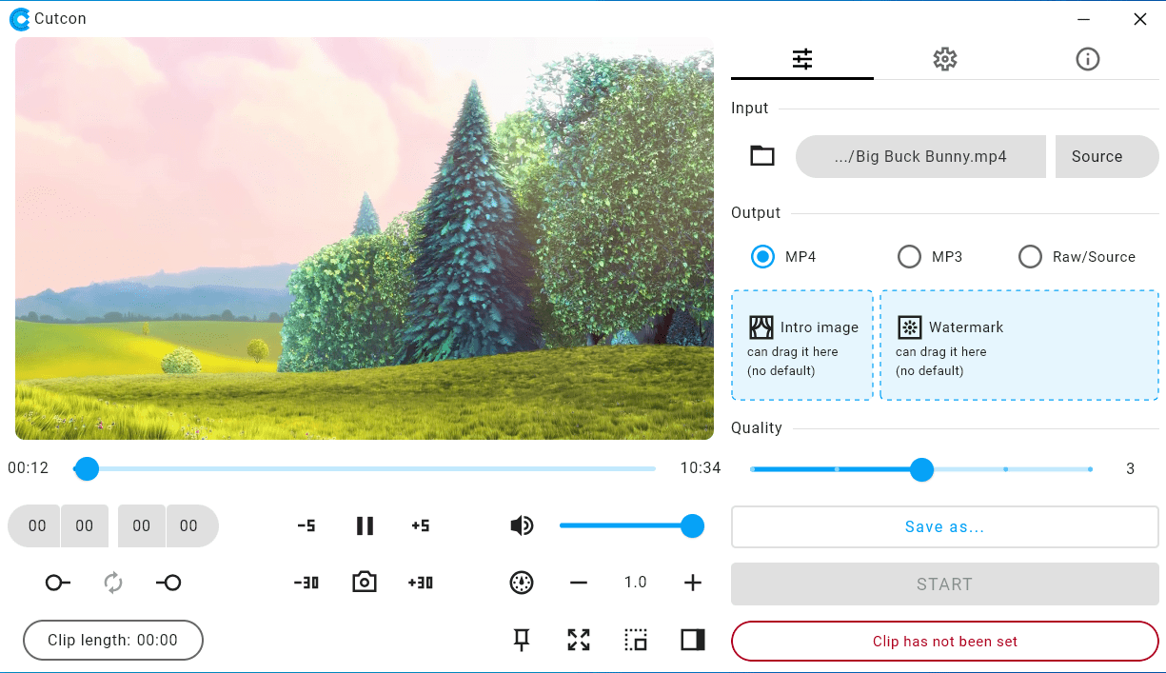Jump back 30 seconds
Viewport: 1166px width, 673px height.
coord(306,583)
